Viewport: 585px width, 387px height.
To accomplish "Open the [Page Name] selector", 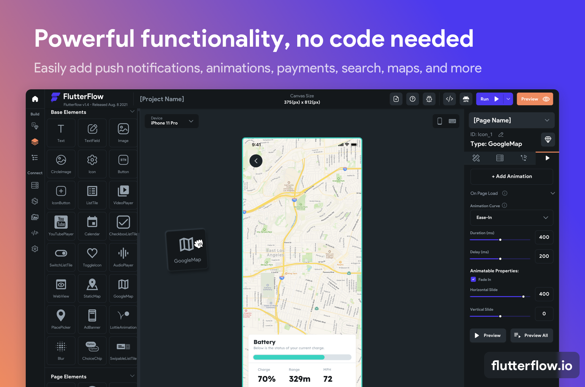I will pos(512,120).
